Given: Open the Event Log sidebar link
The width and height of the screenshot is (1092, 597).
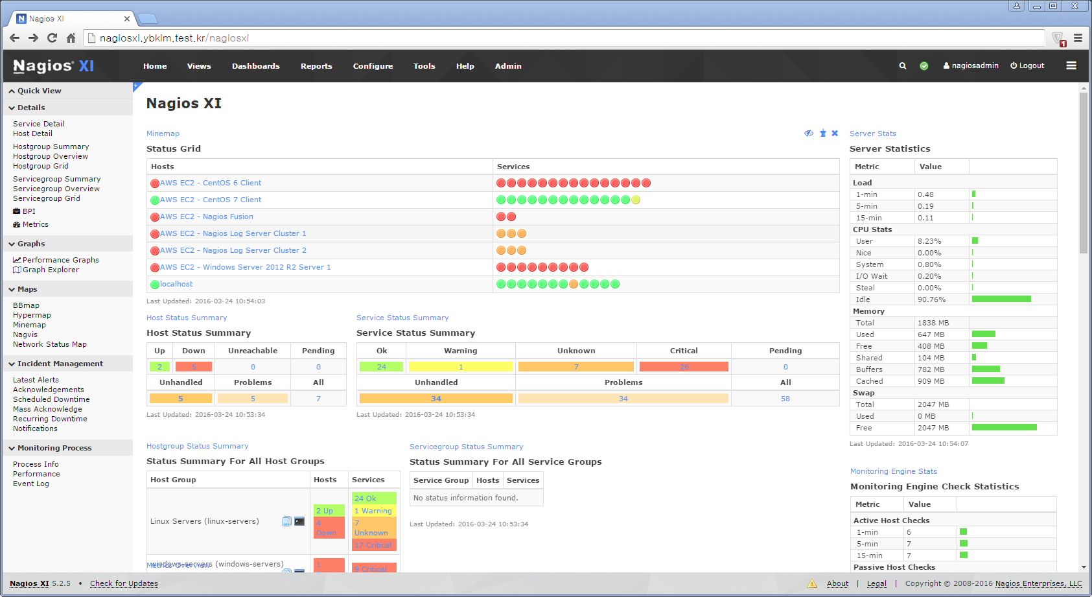Looking at the screenshot, I should point(31,484).
